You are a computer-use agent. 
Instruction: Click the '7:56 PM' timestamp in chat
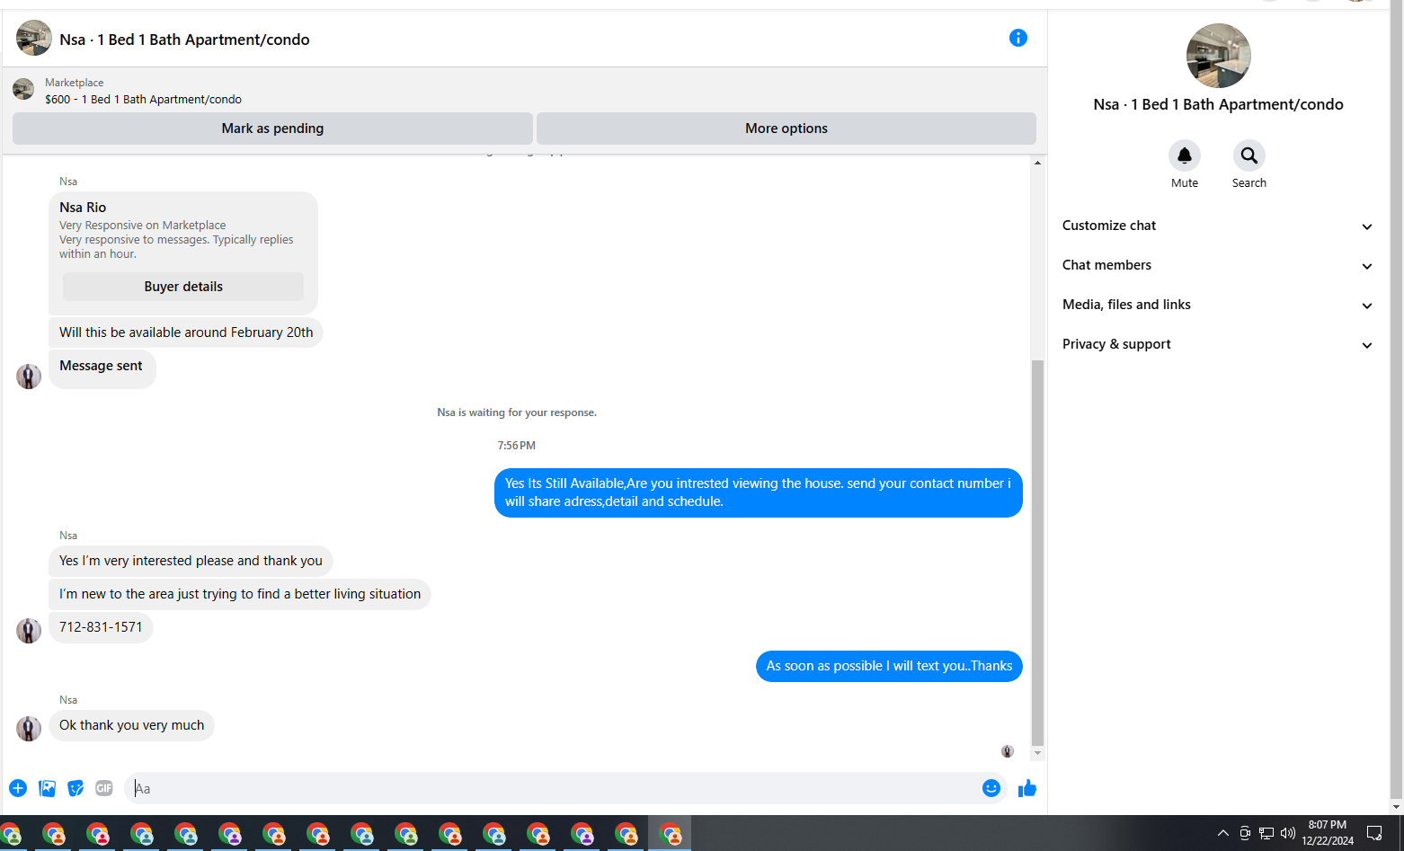point(517,446)
